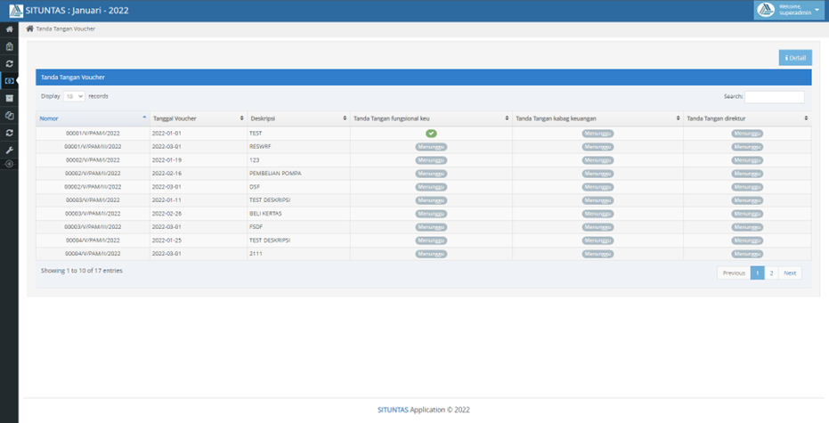Select row 00004/V/PAM/I/2022

coord(424,240)
